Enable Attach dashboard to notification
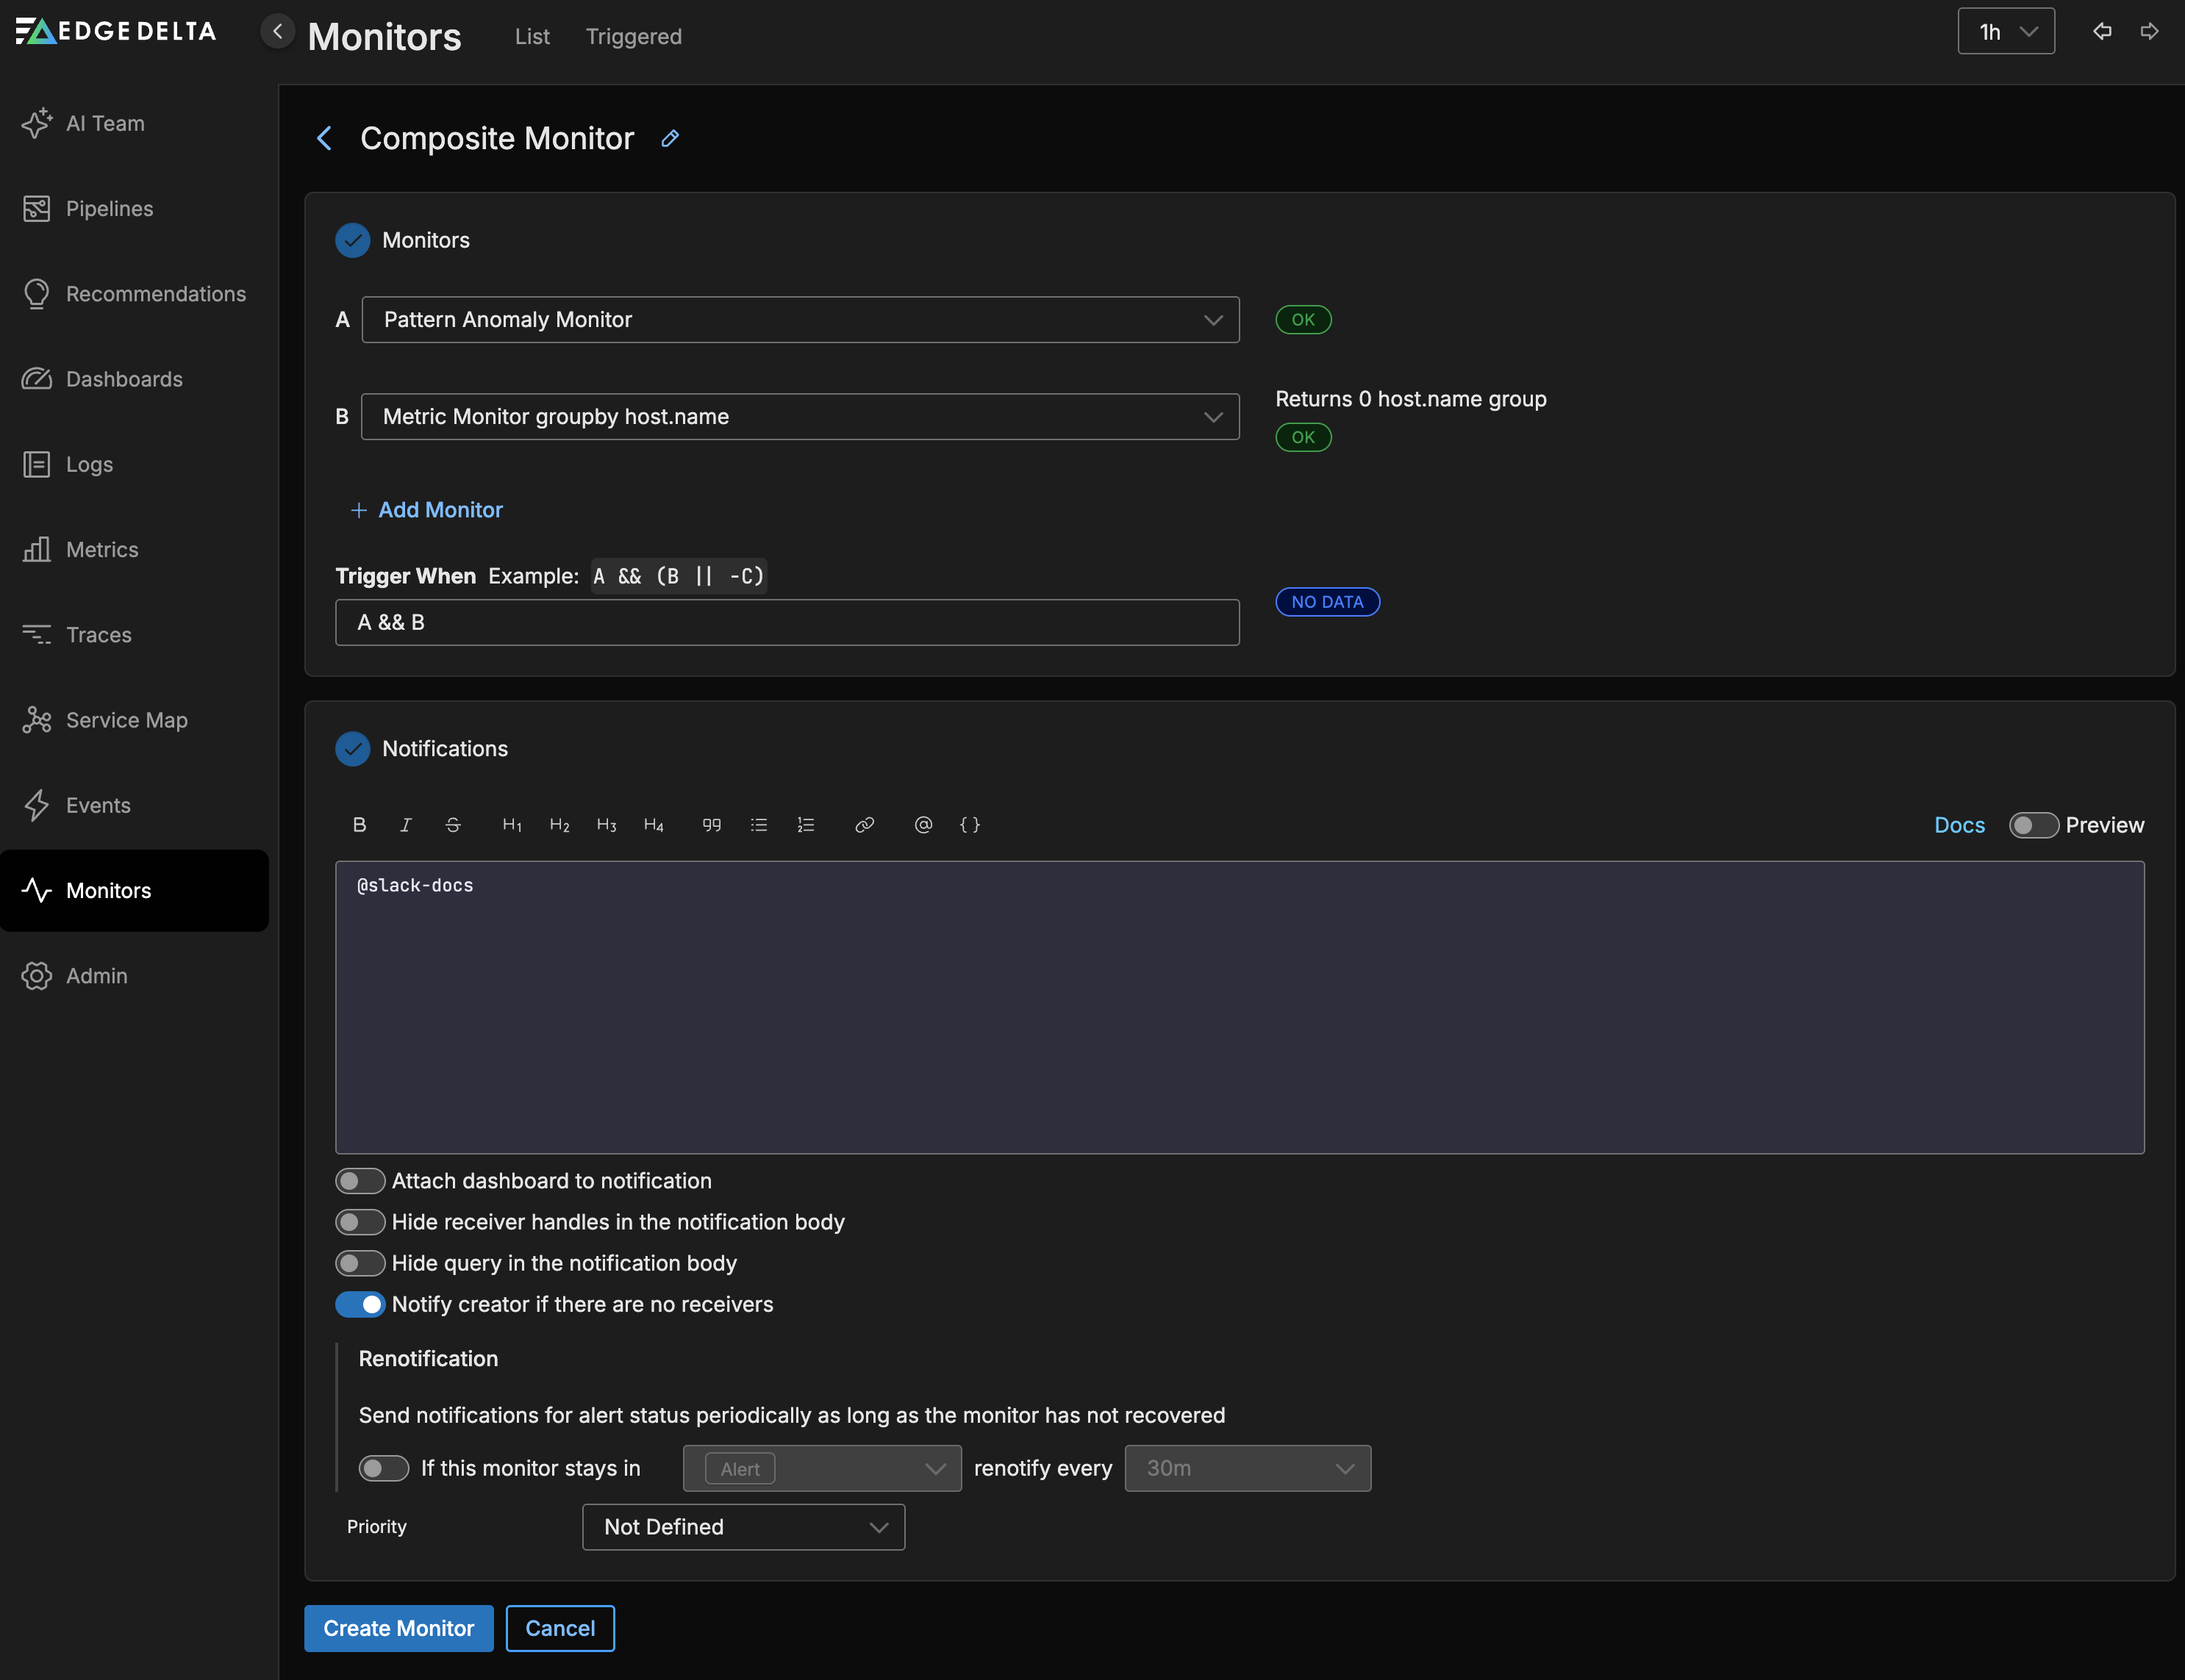The image size is (2185, 1680). pyautogui.click(x=360, y=1181)
